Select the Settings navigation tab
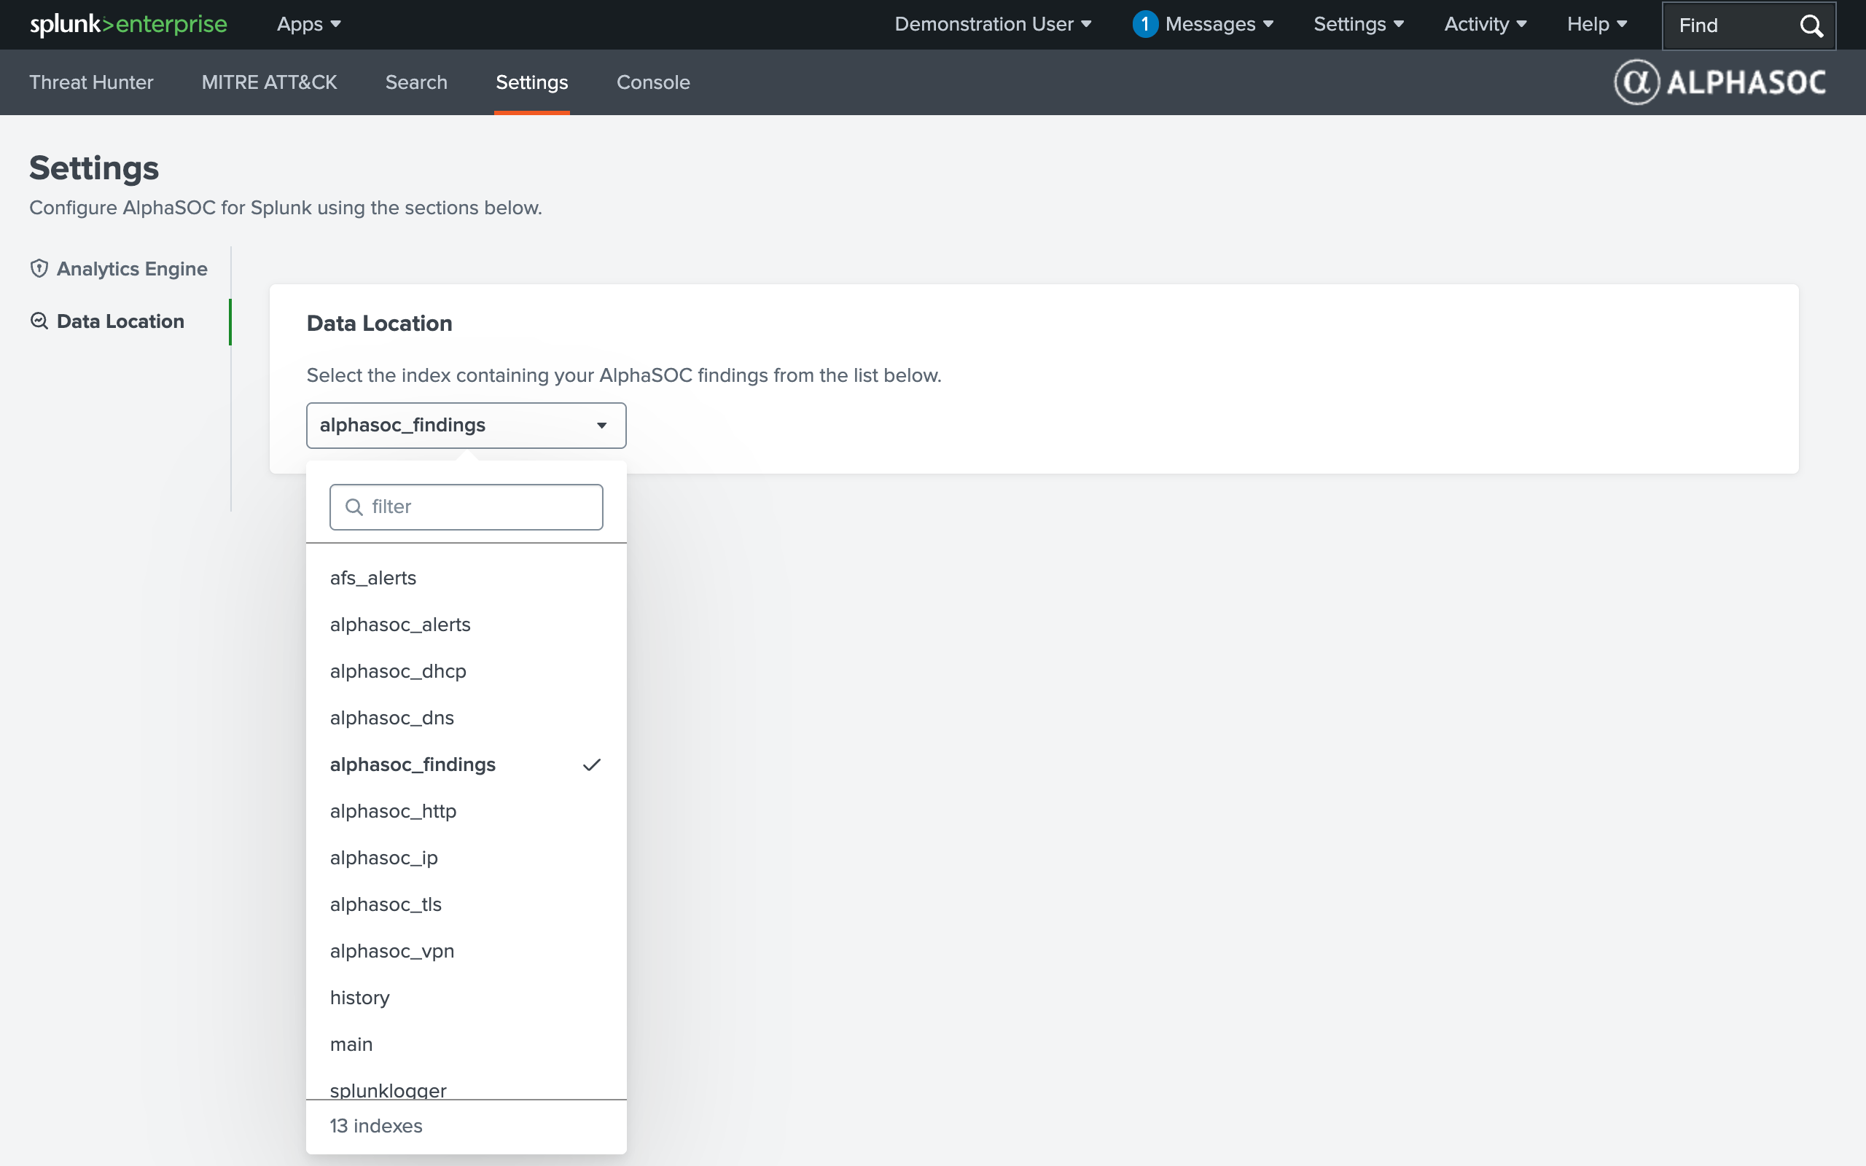 [532, 82]
